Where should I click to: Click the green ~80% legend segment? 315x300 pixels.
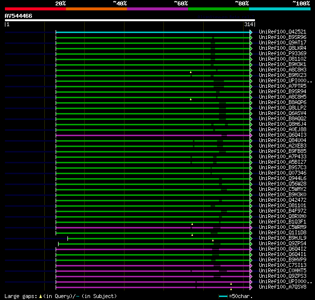coord(218,9)
